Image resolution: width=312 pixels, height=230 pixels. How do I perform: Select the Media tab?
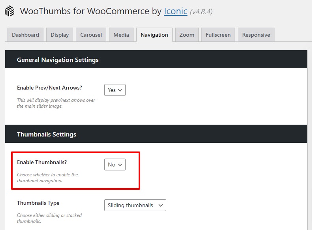121,35
